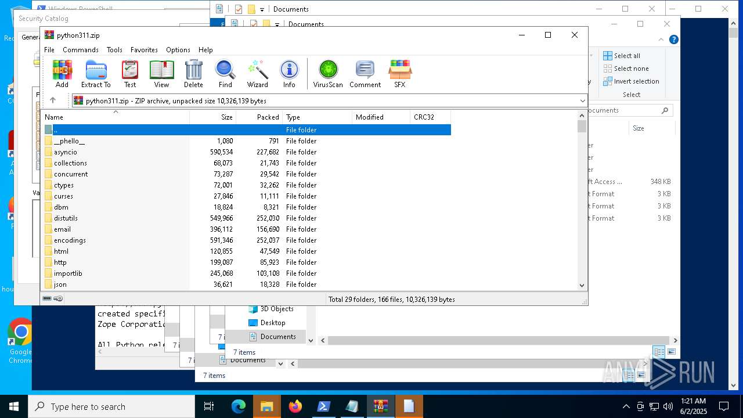Launch the Wizard wand icon
This screenshot has width=743, height=418.
pyautogui.click(x=257, y=74)
